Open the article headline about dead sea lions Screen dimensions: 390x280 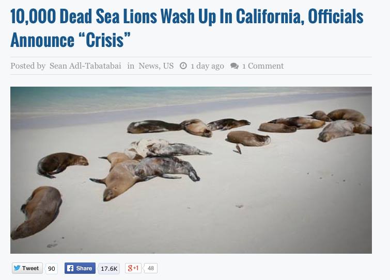tap(187, 28)
